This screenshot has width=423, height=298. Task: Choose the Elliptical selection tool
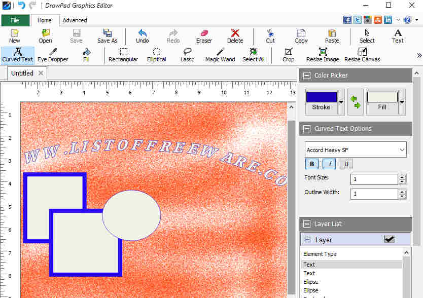click(156, 55)
